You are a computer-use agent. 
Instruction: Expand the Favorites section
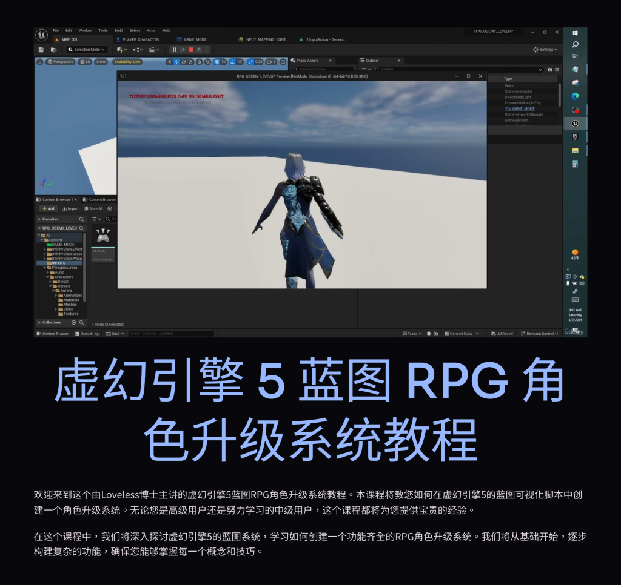39,219
